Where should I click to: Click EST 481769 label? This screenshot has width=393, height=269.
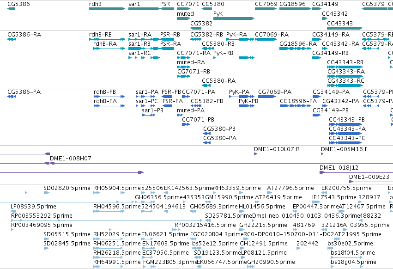(x=304, y=225)
